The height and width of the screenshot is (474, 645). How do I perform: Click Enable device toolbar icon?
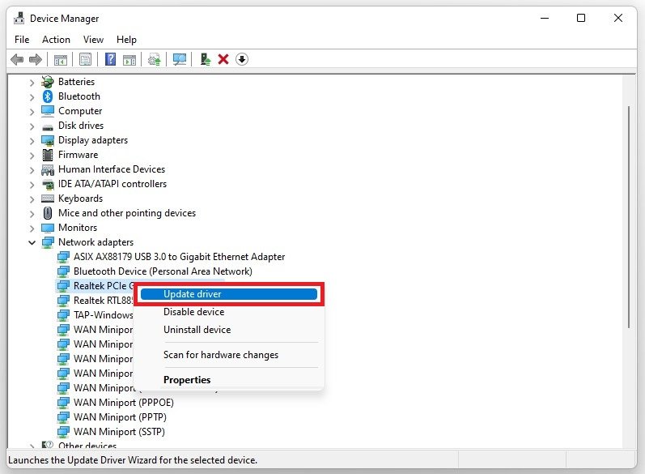tap(205, 60)
